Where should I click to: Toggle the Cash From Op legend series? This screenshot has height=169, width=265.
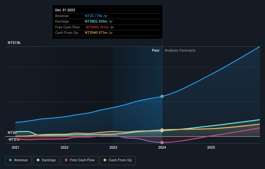117,160
